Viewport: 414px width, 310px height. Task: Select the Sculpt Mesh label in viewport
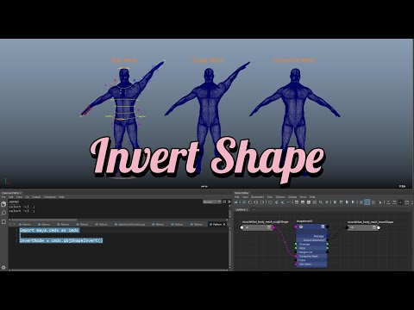click(209, 60)
